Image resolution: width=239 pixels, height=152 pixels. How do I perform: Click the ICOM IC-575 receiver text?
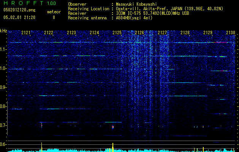152,13
